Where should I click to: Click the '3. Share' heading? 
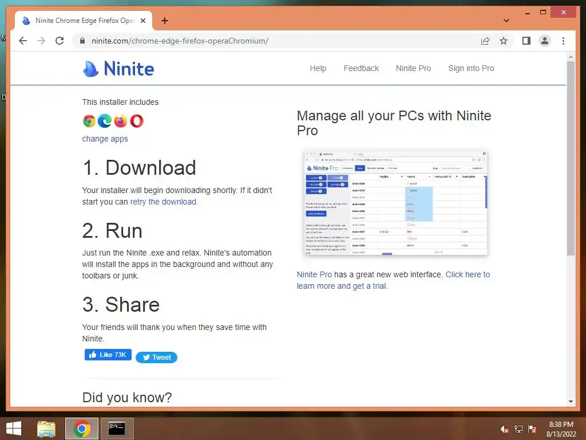tap(121, 305)
